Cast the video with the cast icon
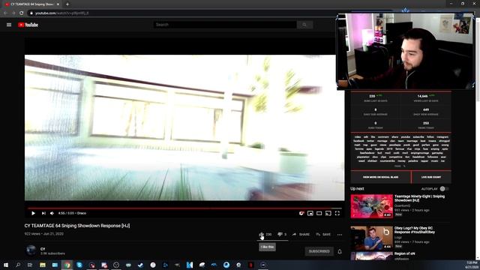Screen dimensions: 480x270 click(x=328, y=213)
